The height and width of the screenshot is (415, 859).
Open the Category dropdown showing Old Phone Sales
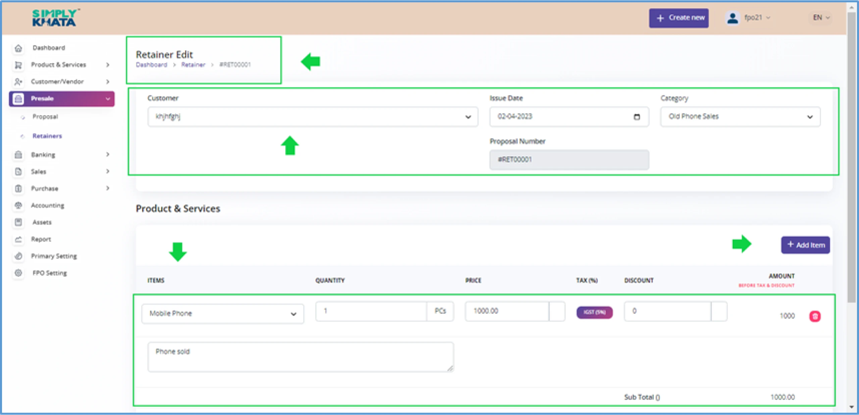[740, 117]
